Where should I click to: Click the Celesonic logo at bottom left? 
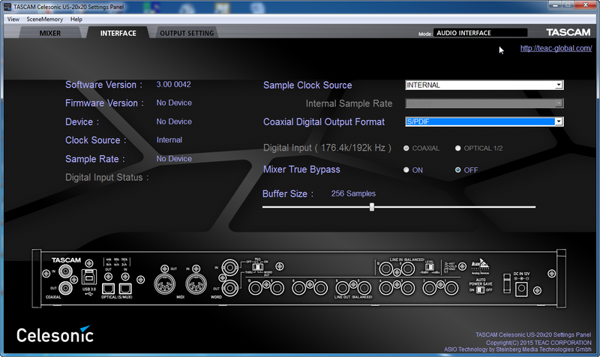pos(55,334)
